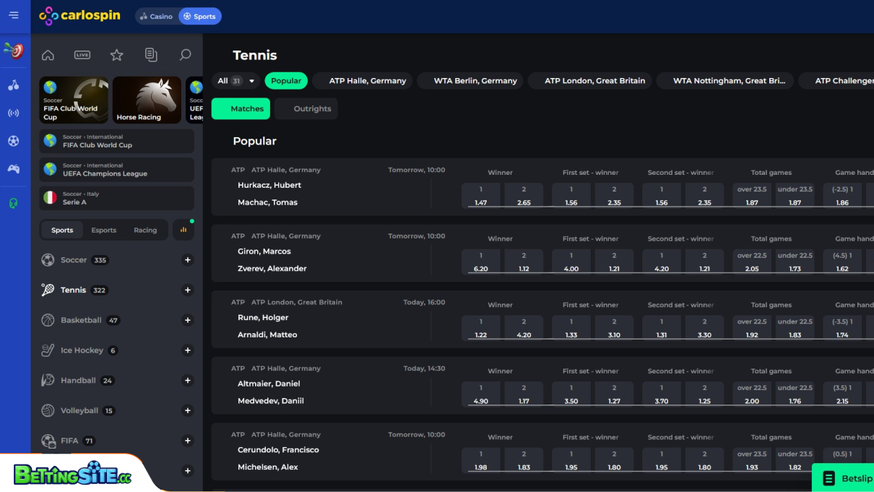
Task: Switch to Casino mode in the top toggle
Action: [x=156, y=15]
